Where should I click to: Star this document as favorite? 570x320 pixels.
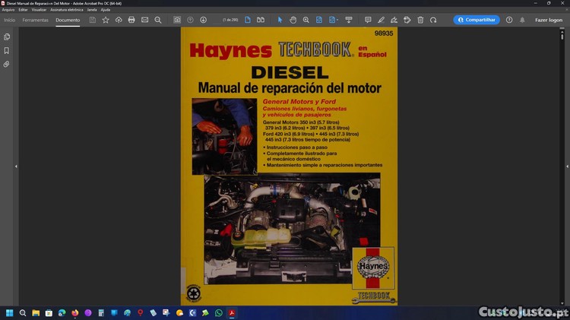[106, 20]
